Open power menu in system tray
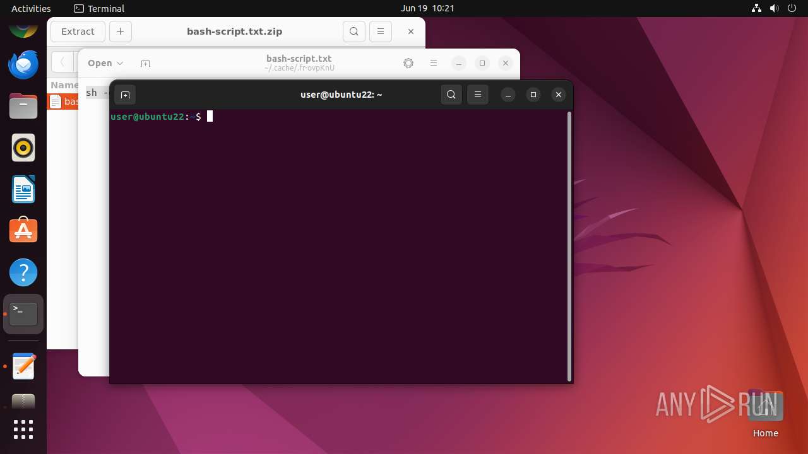Screen dimensions: 808x454 792,8
